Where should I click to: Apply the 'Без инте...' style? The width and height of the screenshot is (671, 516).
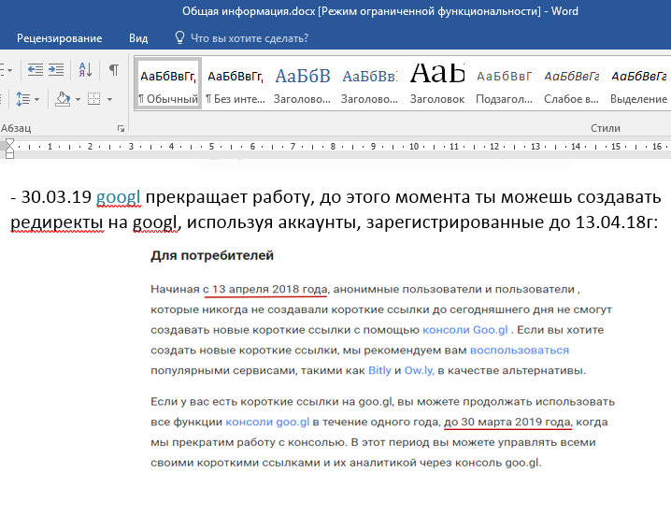(x=236, y=83)
